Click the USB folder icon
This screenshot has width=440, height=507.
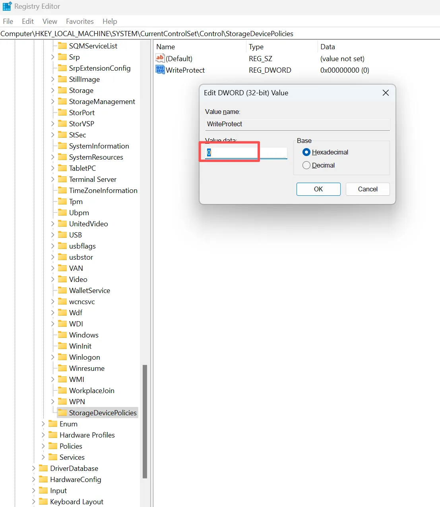tap(62, 235)
